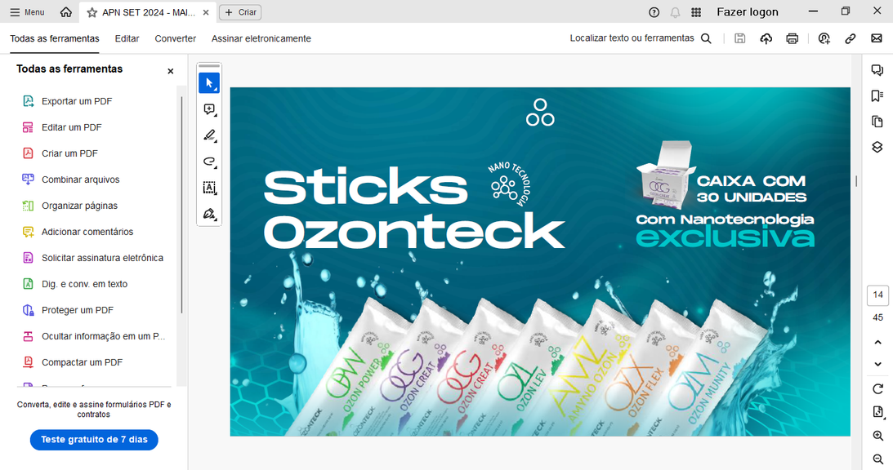Copy link using the link icon
This screenshot has width=893, height=470.
(x=851, y=38)
